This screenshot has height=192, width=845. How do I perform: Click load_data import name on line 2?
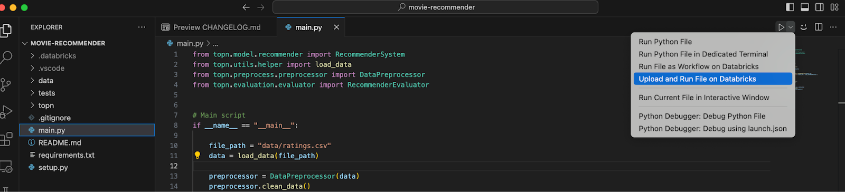333,64
